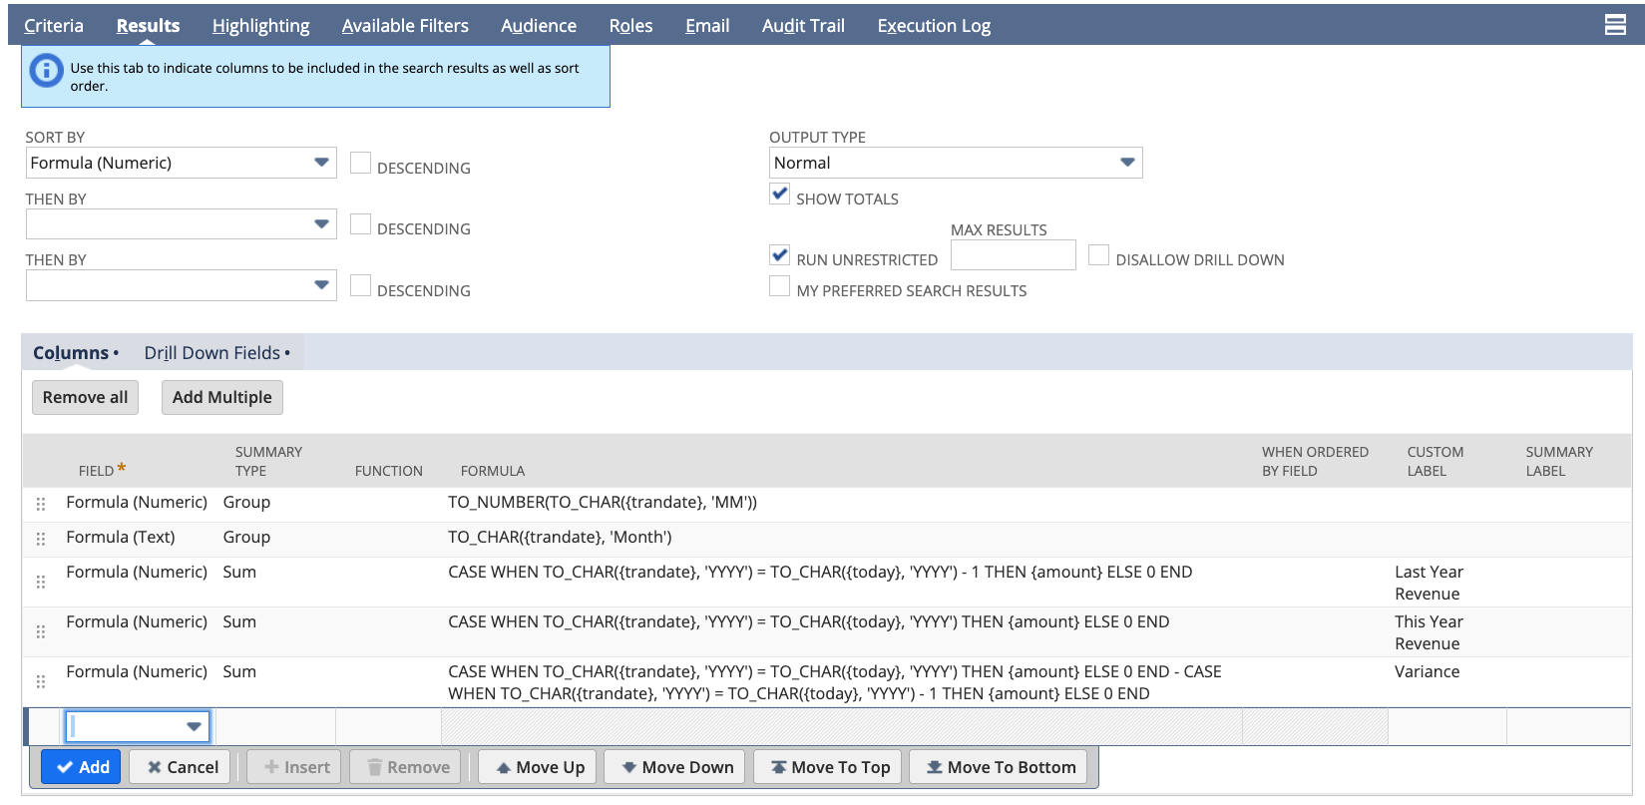
Task: Grab the drag handle of the TO_NUMBER formula row
Action: coord(41,504)
